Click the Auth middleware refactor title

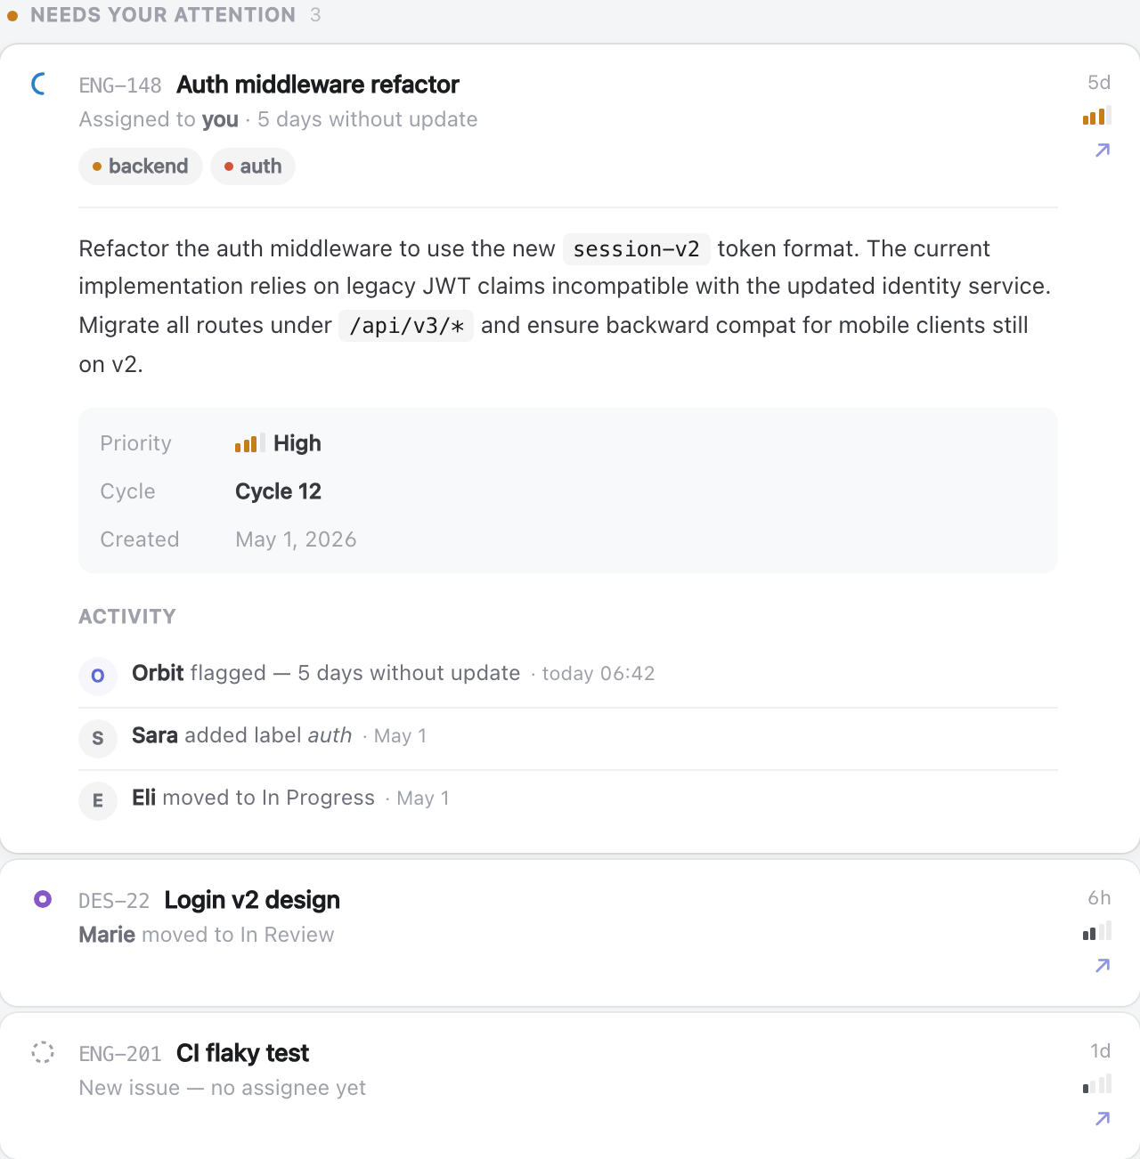318,85
